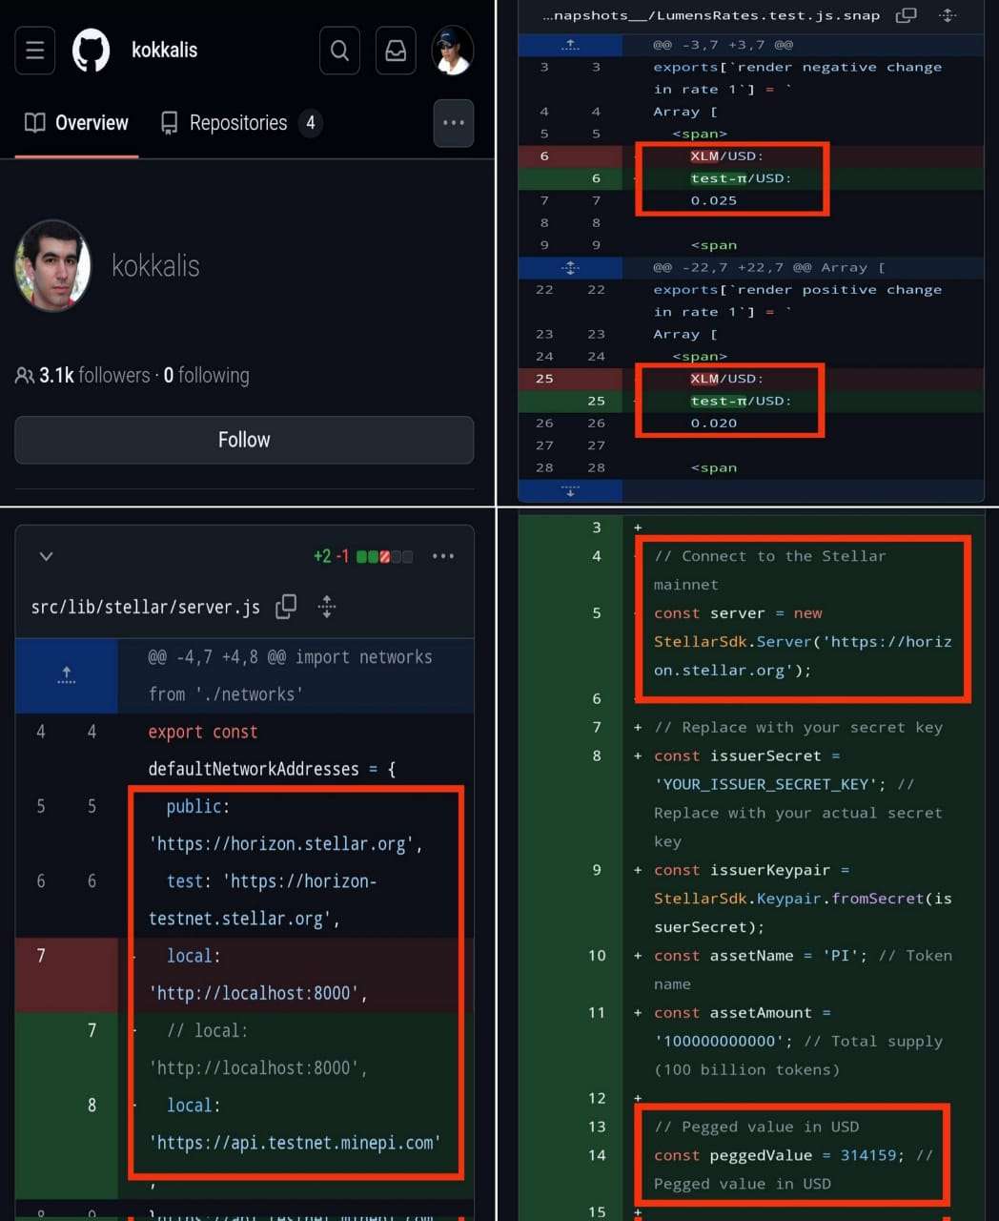Expand lines below line 28 in snapshot
999x1221 pixels.
coord(570,491)
